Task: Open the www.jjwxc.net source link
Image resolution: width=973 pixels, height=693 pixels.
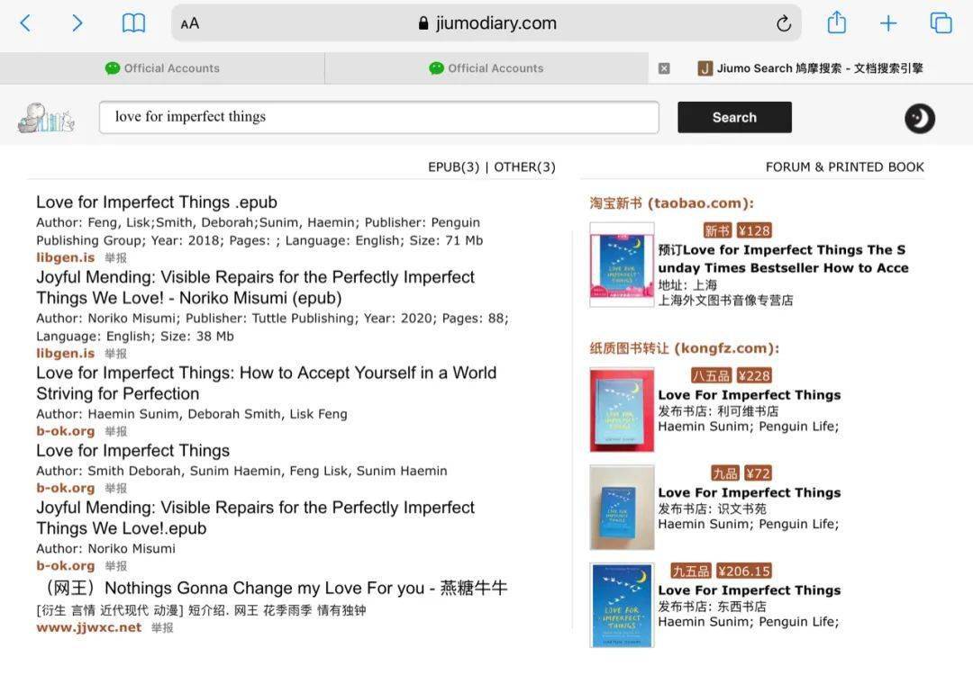Action: pos(88,627)
